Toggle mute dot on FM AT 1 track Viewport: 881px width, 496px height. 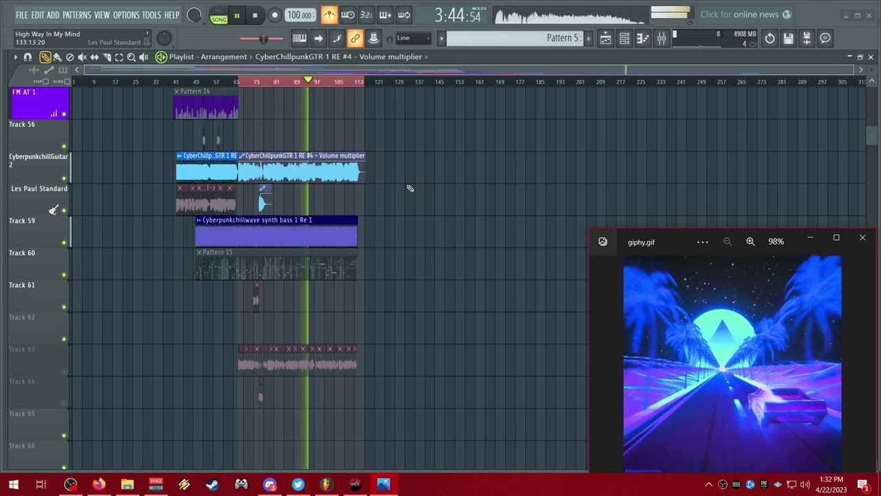click(x=64, y=114)
